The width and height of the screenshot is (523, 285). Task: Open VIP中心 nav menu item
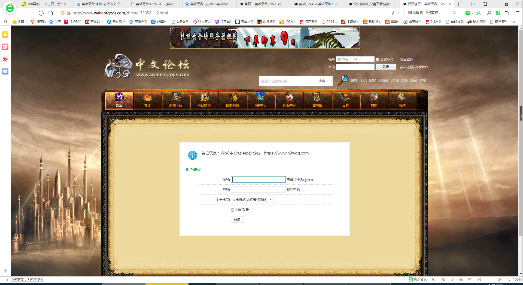click(x=261, y=101)
